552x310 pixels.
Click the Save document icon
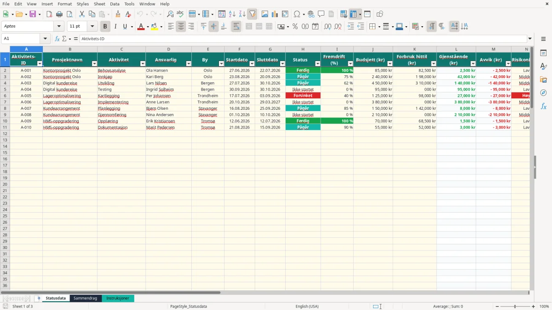tap(33, 14)
